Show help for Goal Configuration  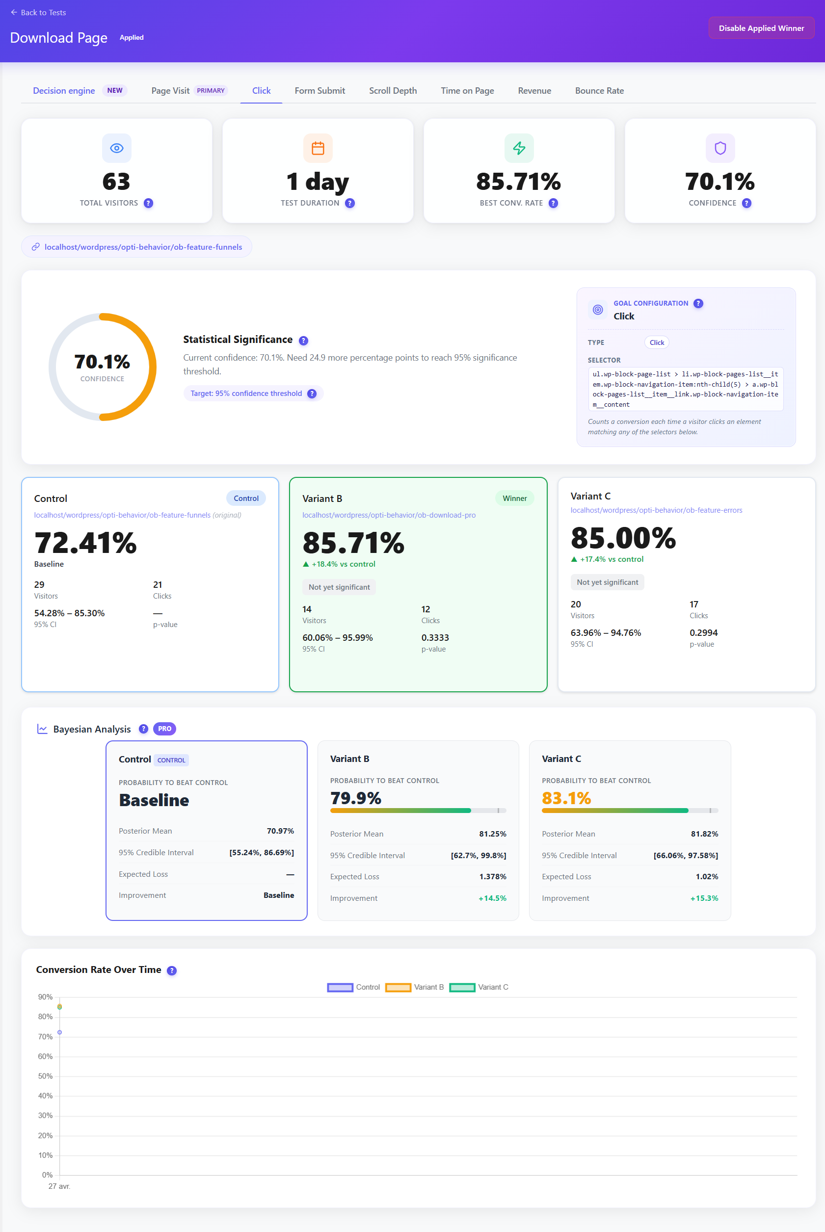coord(698,303)
